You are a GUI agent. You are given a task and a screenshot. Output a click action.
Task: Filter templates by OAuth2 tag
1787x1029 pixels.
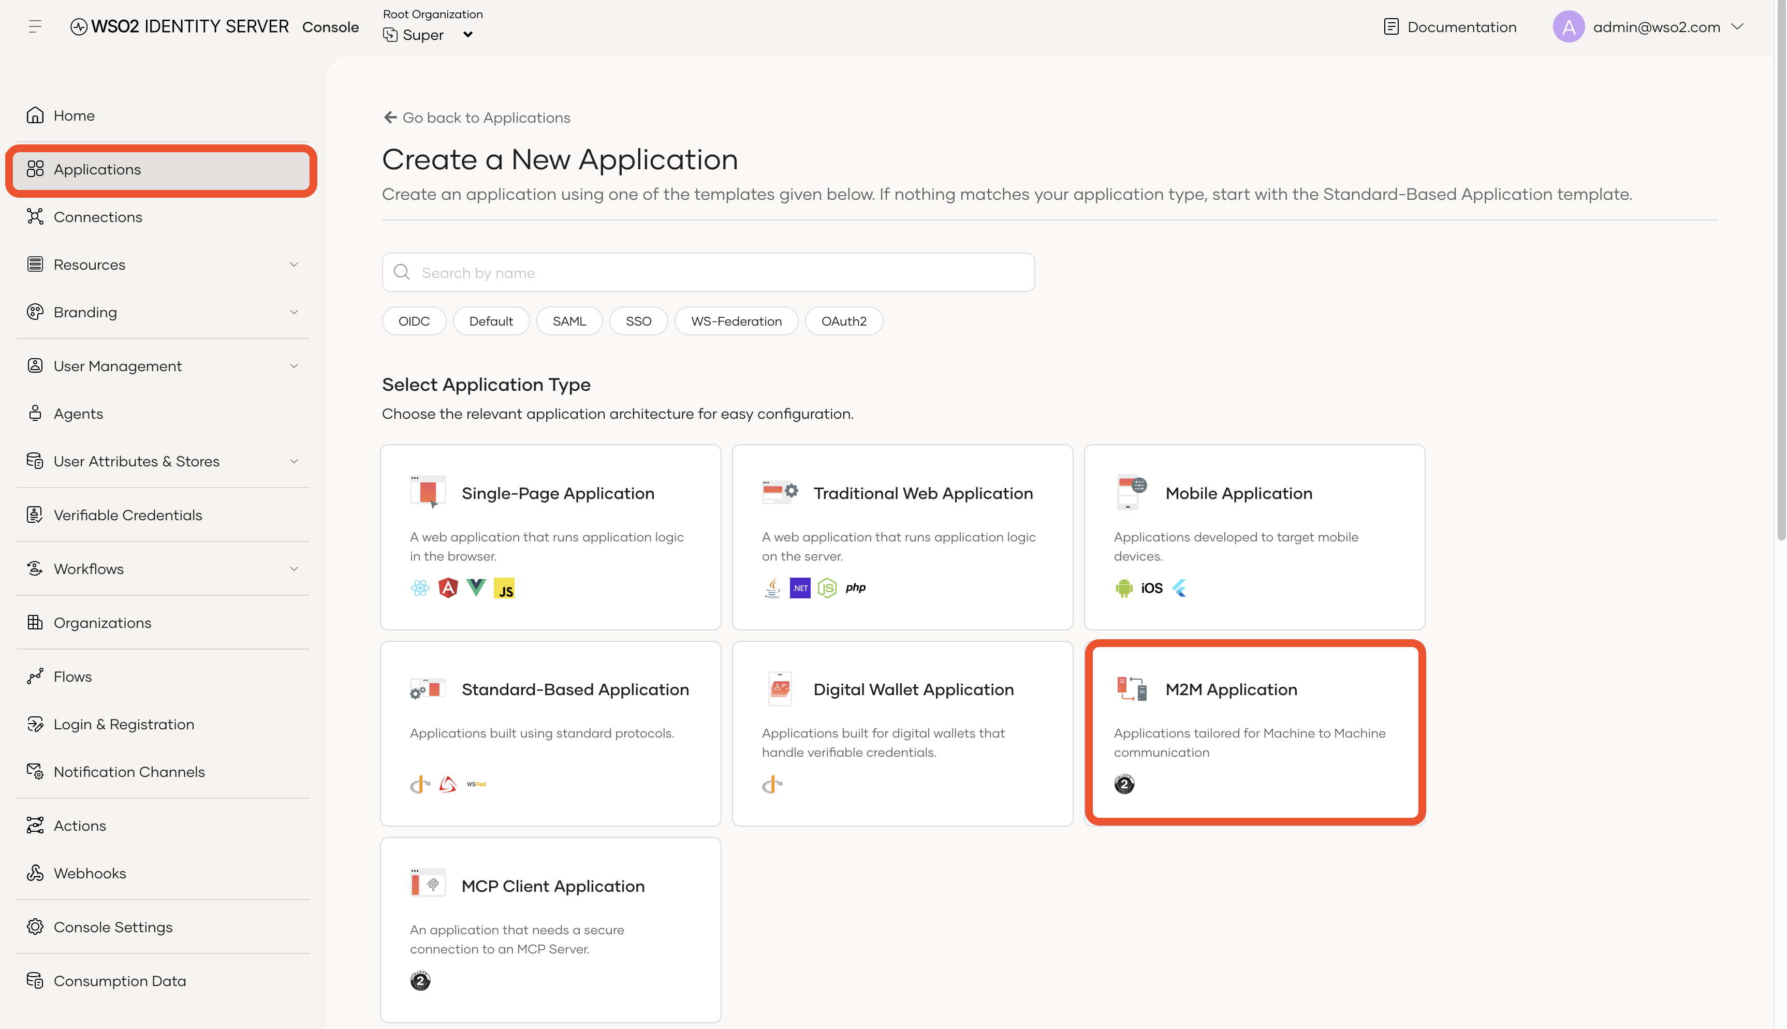click(844, 321)
